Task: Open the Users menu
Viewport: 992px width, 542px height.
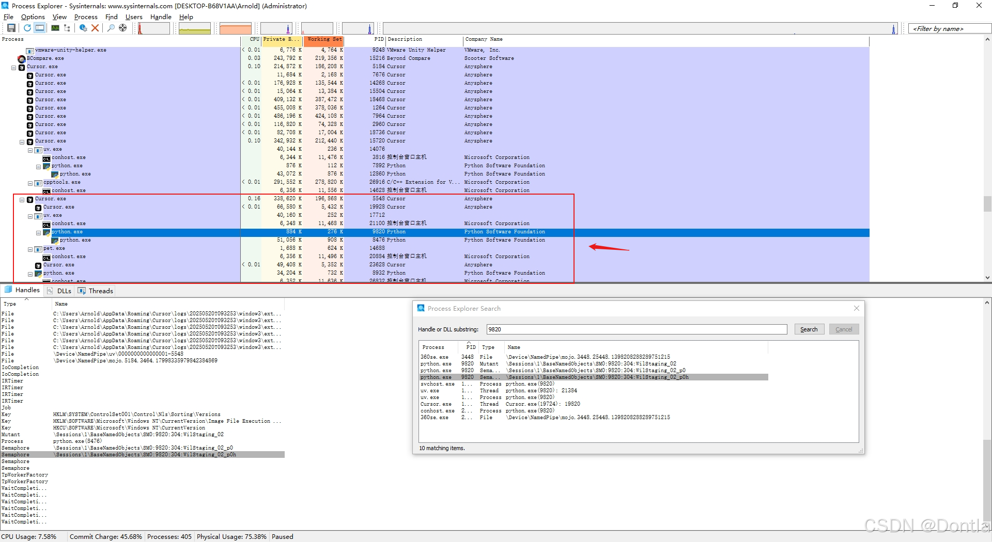Action: (x=134, y=17)
